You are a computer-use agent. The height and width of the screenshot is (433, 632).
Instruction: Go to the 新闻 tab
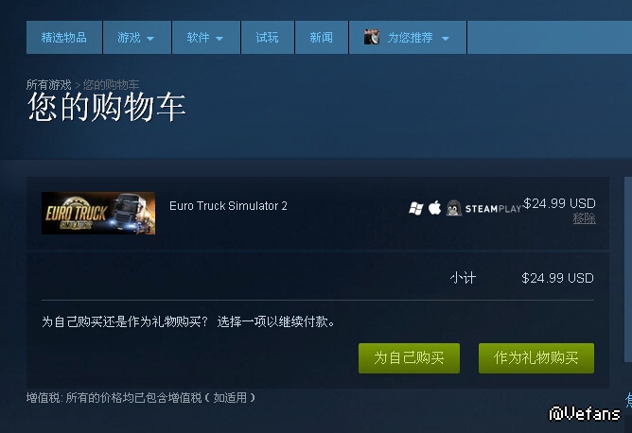tap(322, 38)
